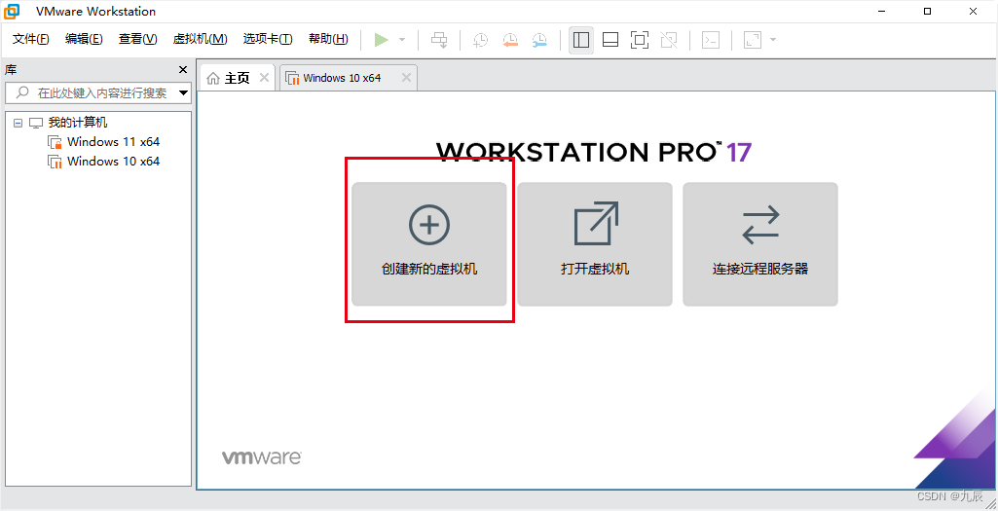Click 连接远程服务器 button
998x511 pixels.
tap(760, 244)
